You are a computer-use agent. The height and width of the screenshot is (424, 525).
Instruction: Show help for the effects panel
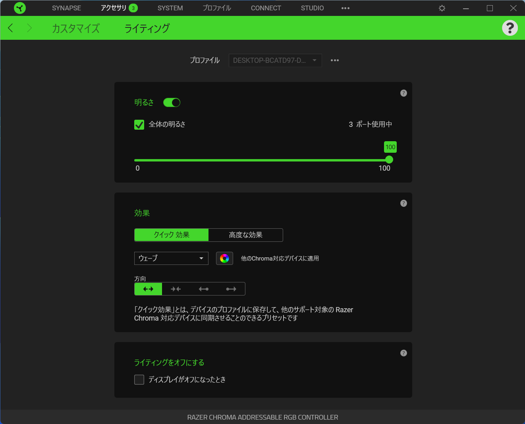[x=403, y=203]
